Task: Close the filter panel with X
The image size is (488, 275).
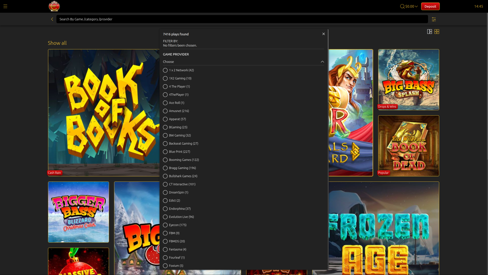Action: coord(324,34)
